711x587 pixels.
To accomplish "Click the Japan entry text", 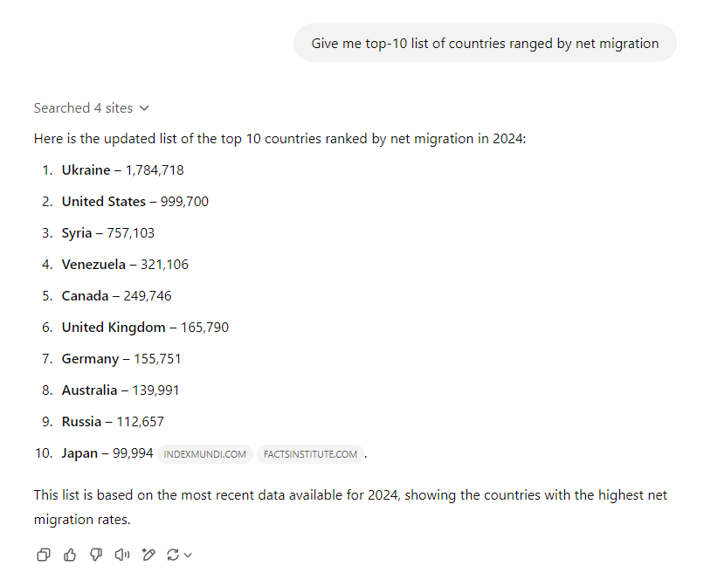I will (107, 453).
